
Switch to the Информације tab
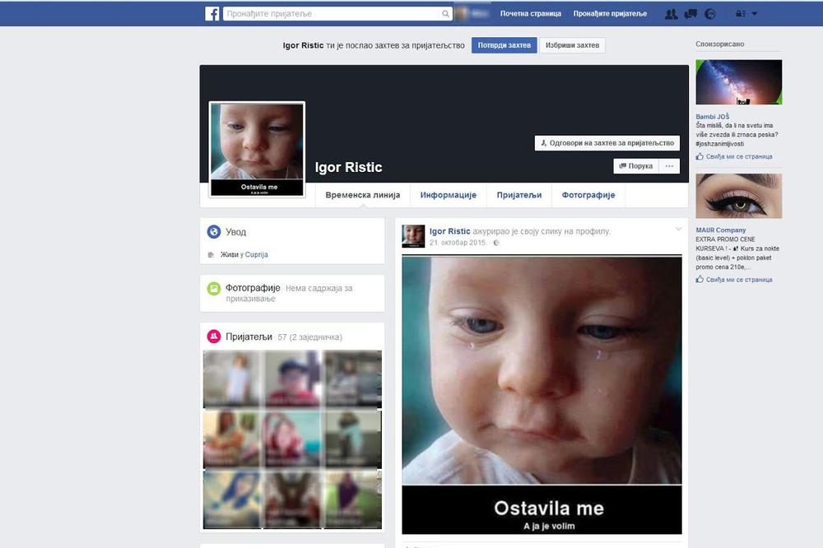click(449, 195)
